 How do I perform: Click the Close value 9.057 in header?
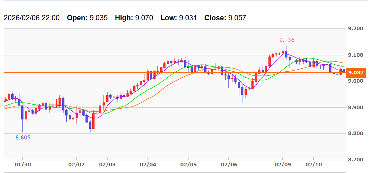(237, 18)
